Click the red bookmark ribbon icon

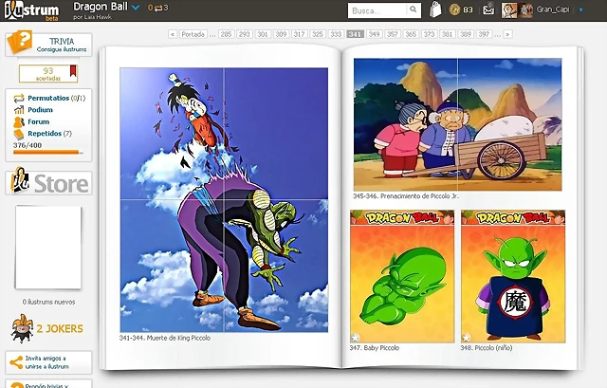coord(73,71)
